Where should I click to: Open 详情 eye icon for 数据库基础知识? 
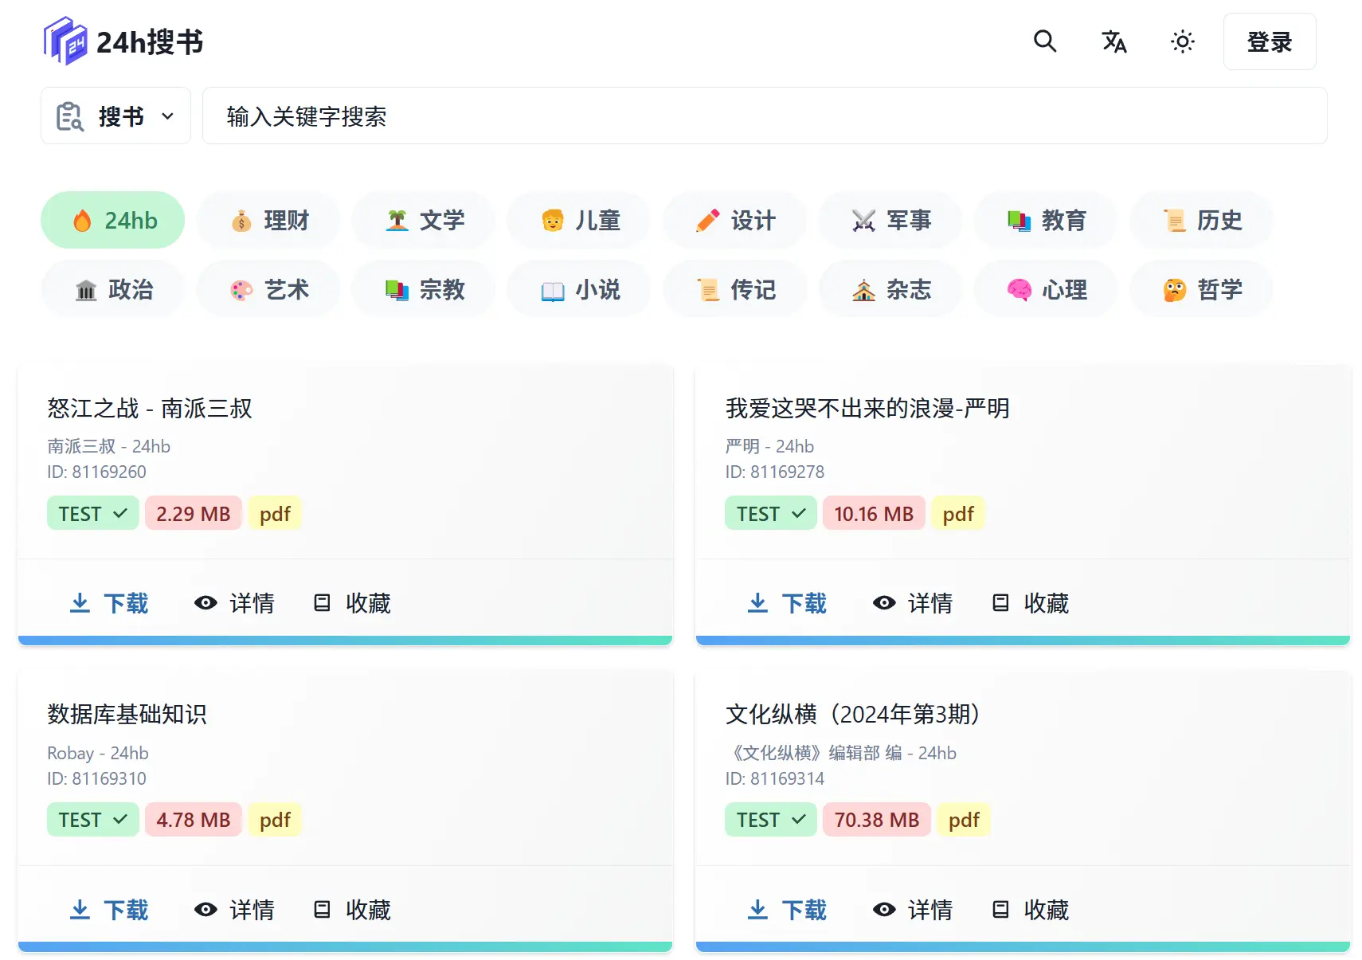point(205,909)
